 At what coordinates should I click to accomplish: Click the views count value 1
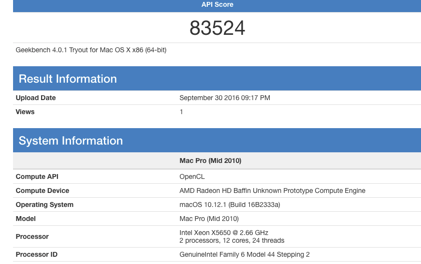click(181, 112)
